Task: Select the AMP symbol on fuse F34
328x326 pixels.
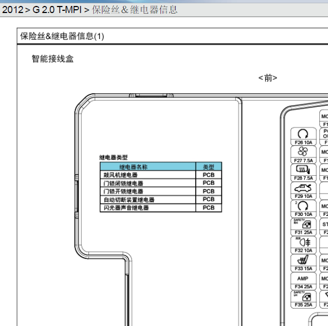Action: coord(303,278)
